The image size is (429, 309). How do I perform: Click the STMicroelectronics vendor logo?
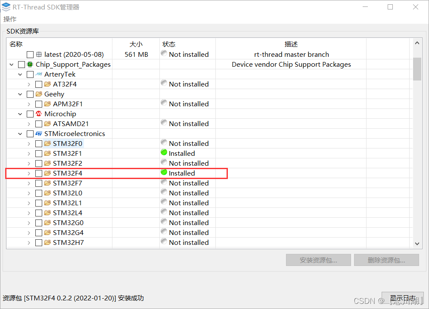point(39,133)
